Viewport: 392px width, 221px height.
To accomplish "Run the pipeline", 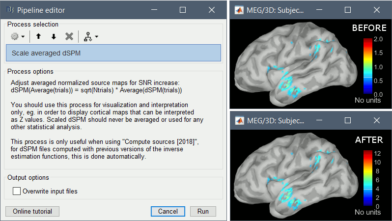I will click(x=203, y=211).
